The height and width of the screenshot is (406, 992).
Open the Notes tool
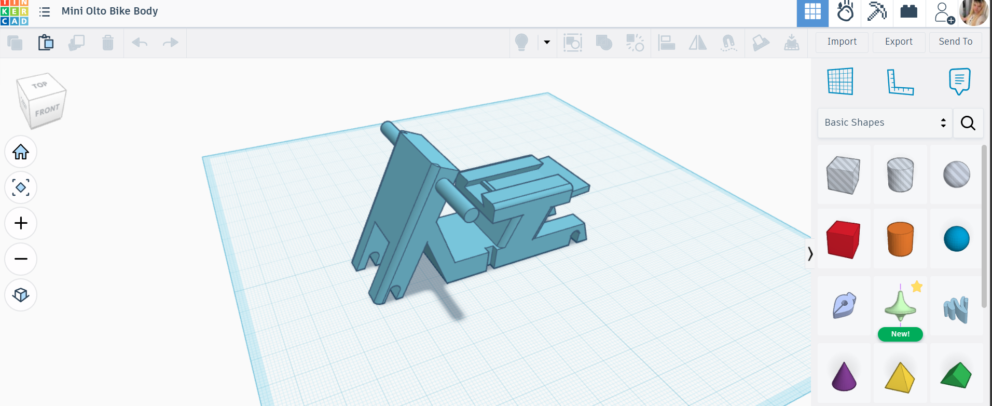[959, 82]
